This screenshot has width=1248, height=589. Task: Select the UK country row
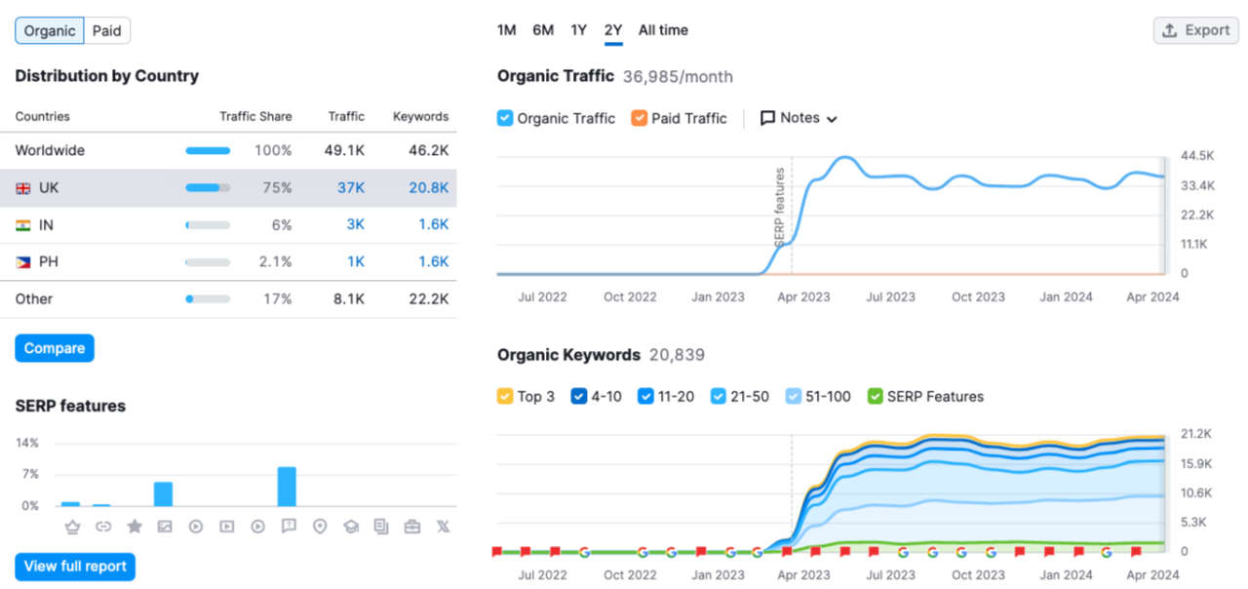(234, 187)
